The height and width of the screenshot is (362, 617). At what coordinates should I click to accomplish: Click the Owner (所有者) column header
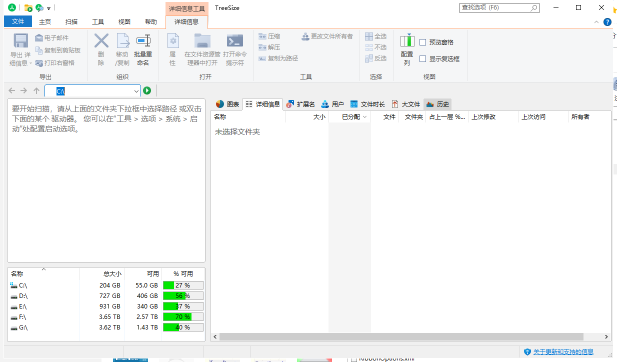[x=589, y=116]
